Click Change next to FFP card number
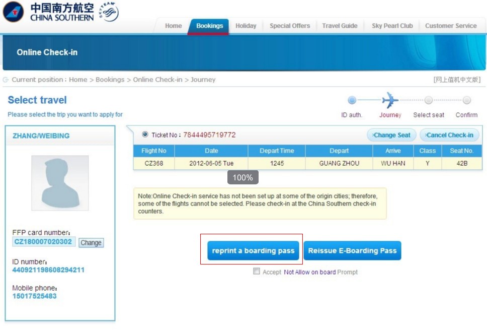The image size is (487, 336). 91,243
